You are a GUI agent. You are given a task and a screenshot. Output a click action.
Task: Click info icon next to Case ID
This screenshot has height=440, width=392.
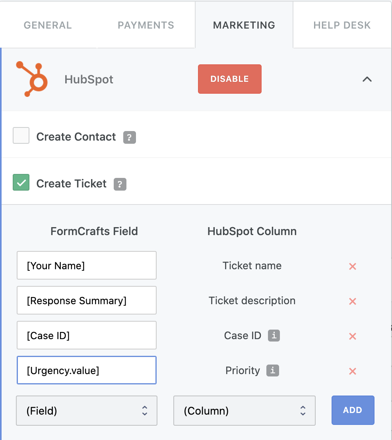[274, 335]
